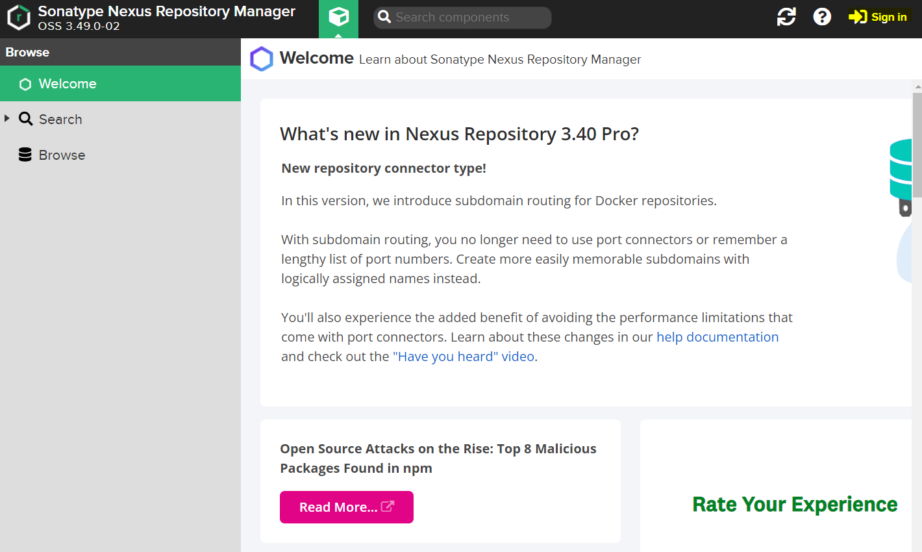Click the Rate Your Experience heading
Screen dimensions: 922x552
[795, 505]
